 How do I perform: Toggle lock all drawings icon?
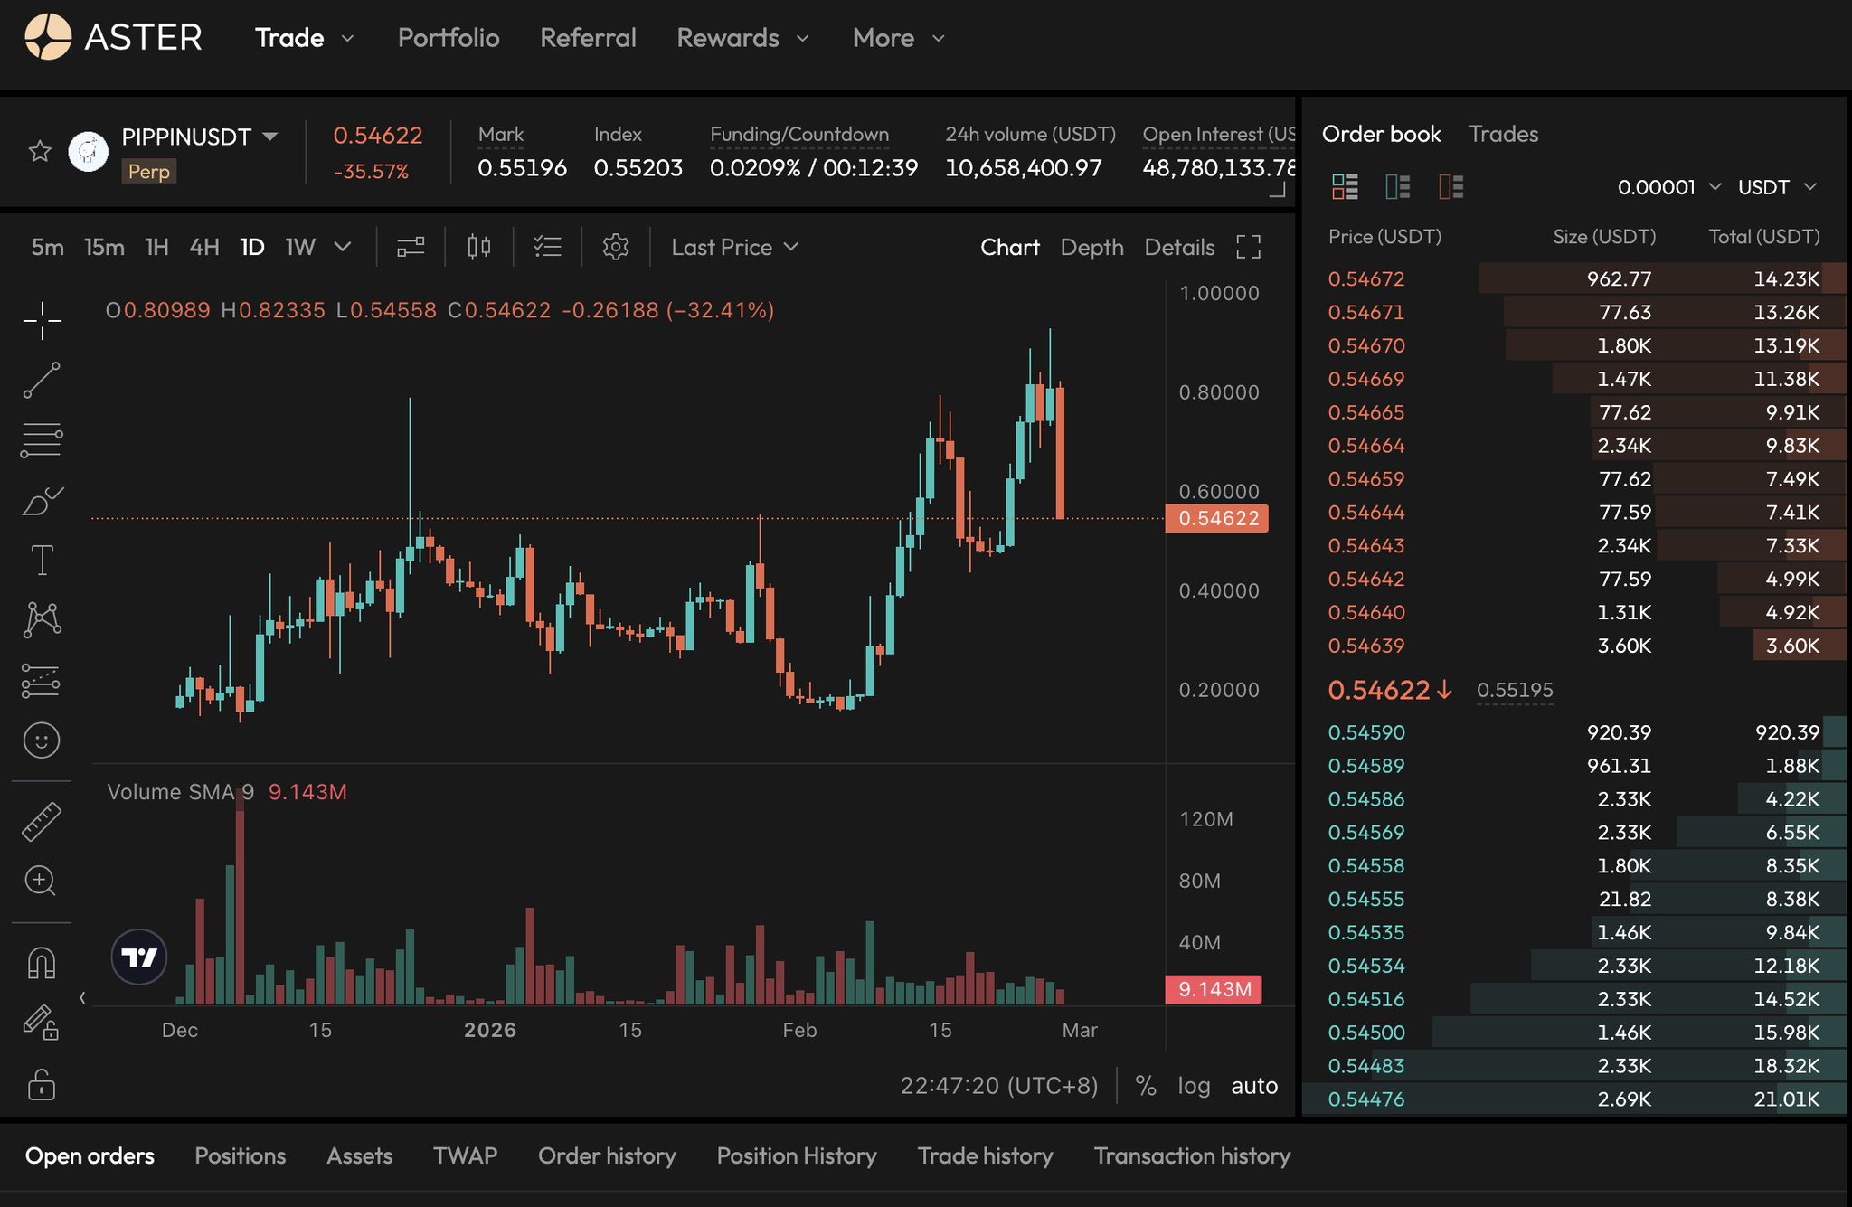click(x=42, y=1085)
